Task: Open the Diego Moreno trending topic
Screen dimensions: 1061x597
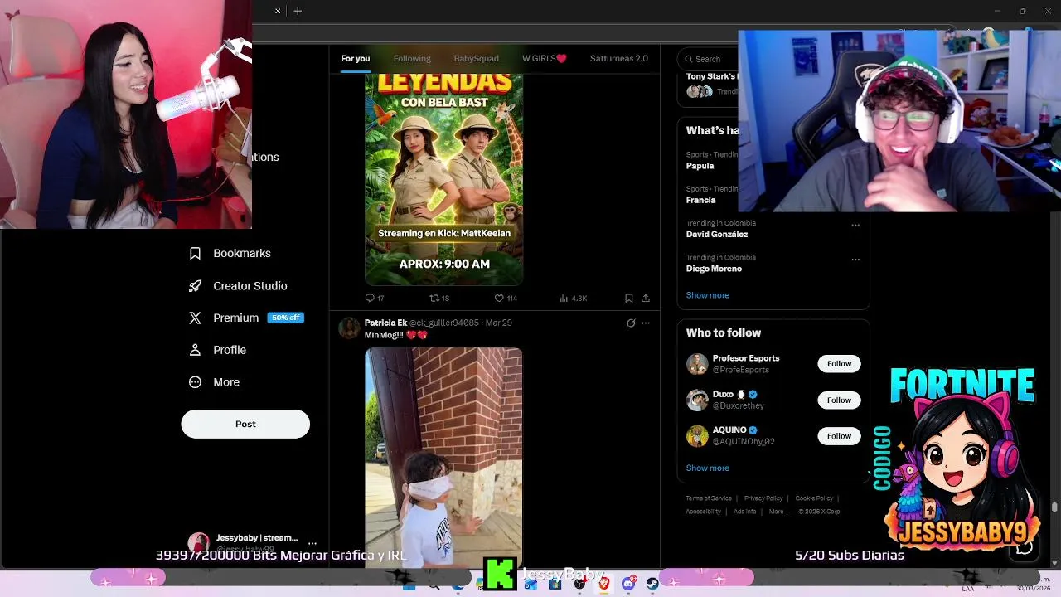Action: (714, 269)
